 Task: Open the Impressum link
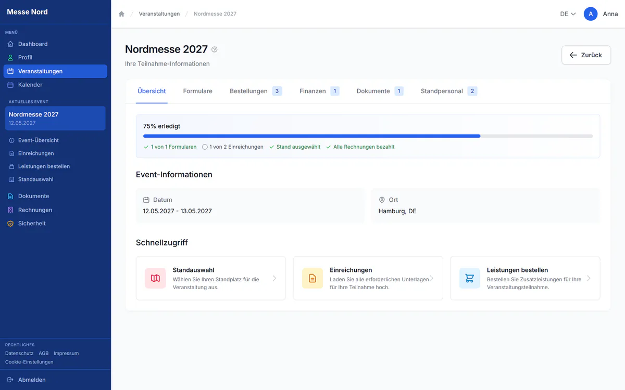pos(66,353)
